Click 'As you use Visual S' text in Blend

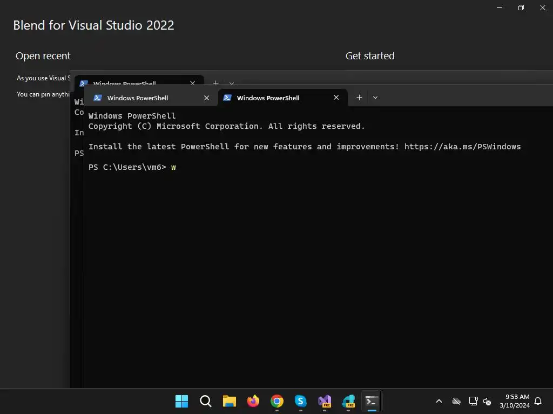coord(43,78)
